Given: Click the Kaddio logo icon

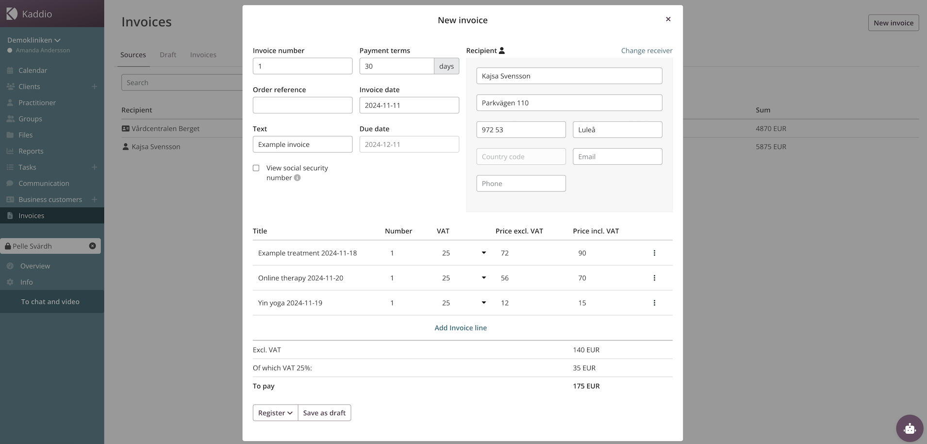Looking at the screenshot, I should 12,14.
